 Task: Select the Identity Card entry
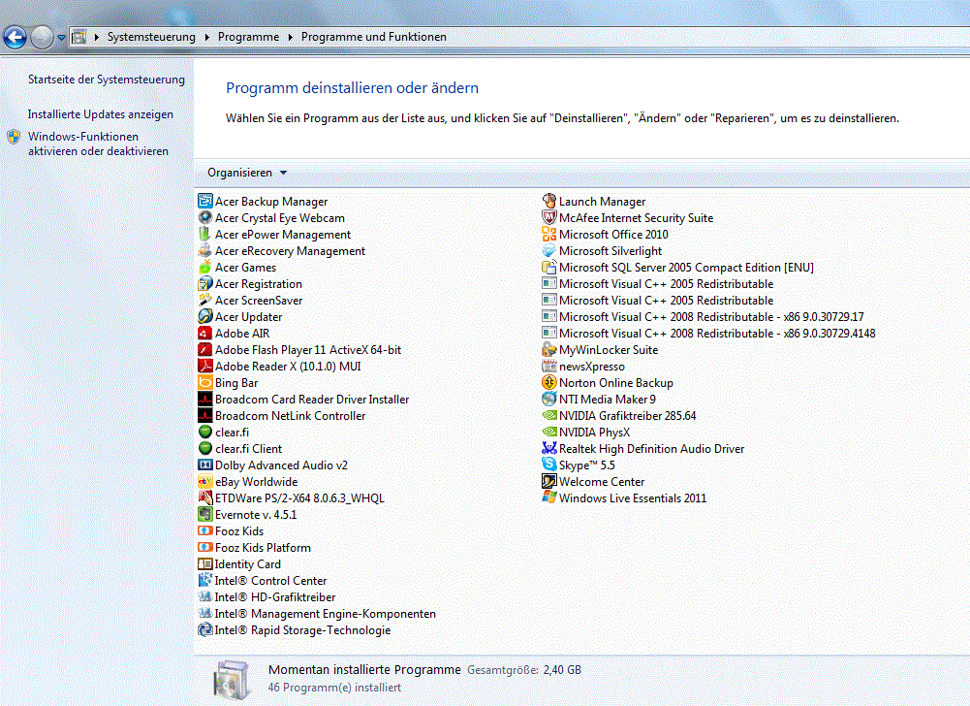click(x=239, y=563)
